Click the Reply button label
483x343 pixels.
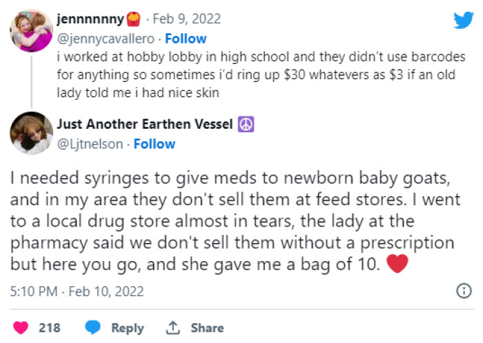click(x=128, y=328)
